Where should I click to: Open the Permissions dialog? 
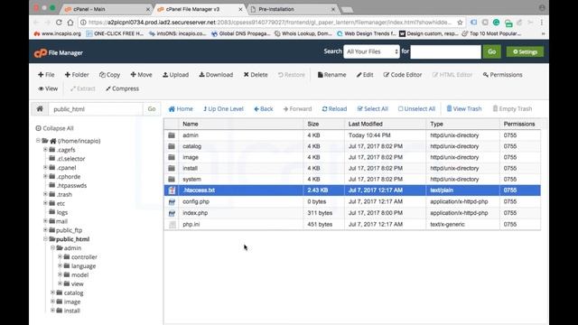pos(502,75)
